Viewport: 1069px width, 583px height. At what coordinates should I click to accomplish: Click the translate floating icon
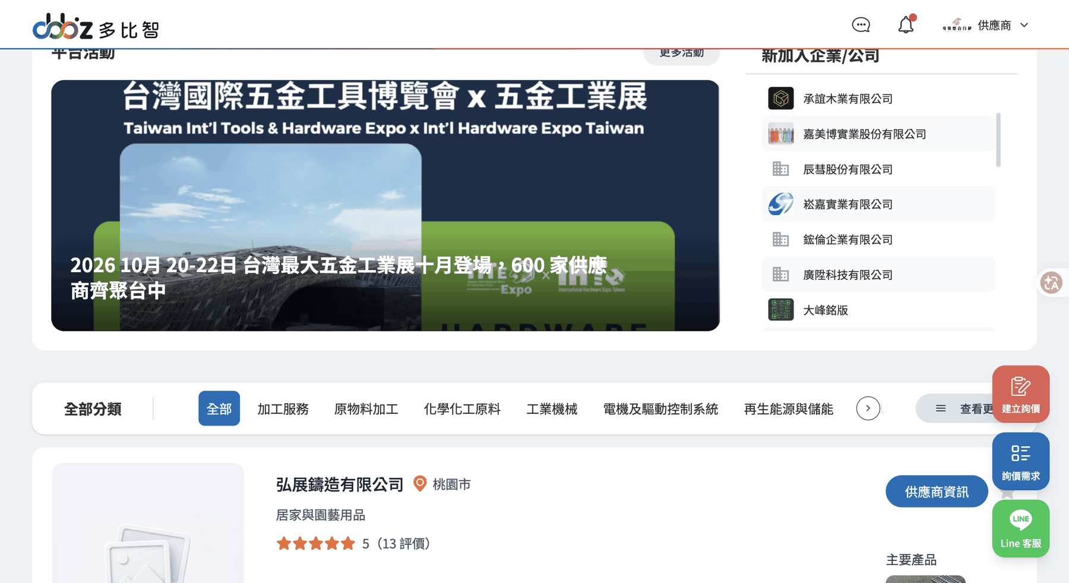pyautogui.click(x=1052, y=282)
